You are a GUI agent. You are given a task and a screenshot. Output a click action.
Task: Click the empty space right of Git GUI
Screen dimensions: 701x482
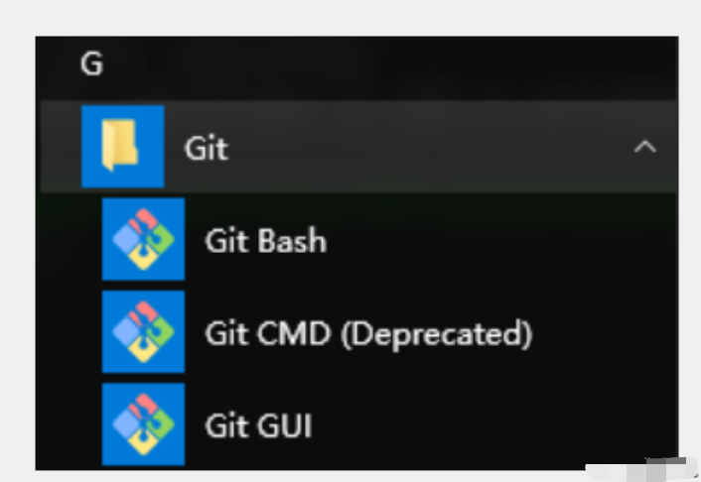click(x=491, y=424)
